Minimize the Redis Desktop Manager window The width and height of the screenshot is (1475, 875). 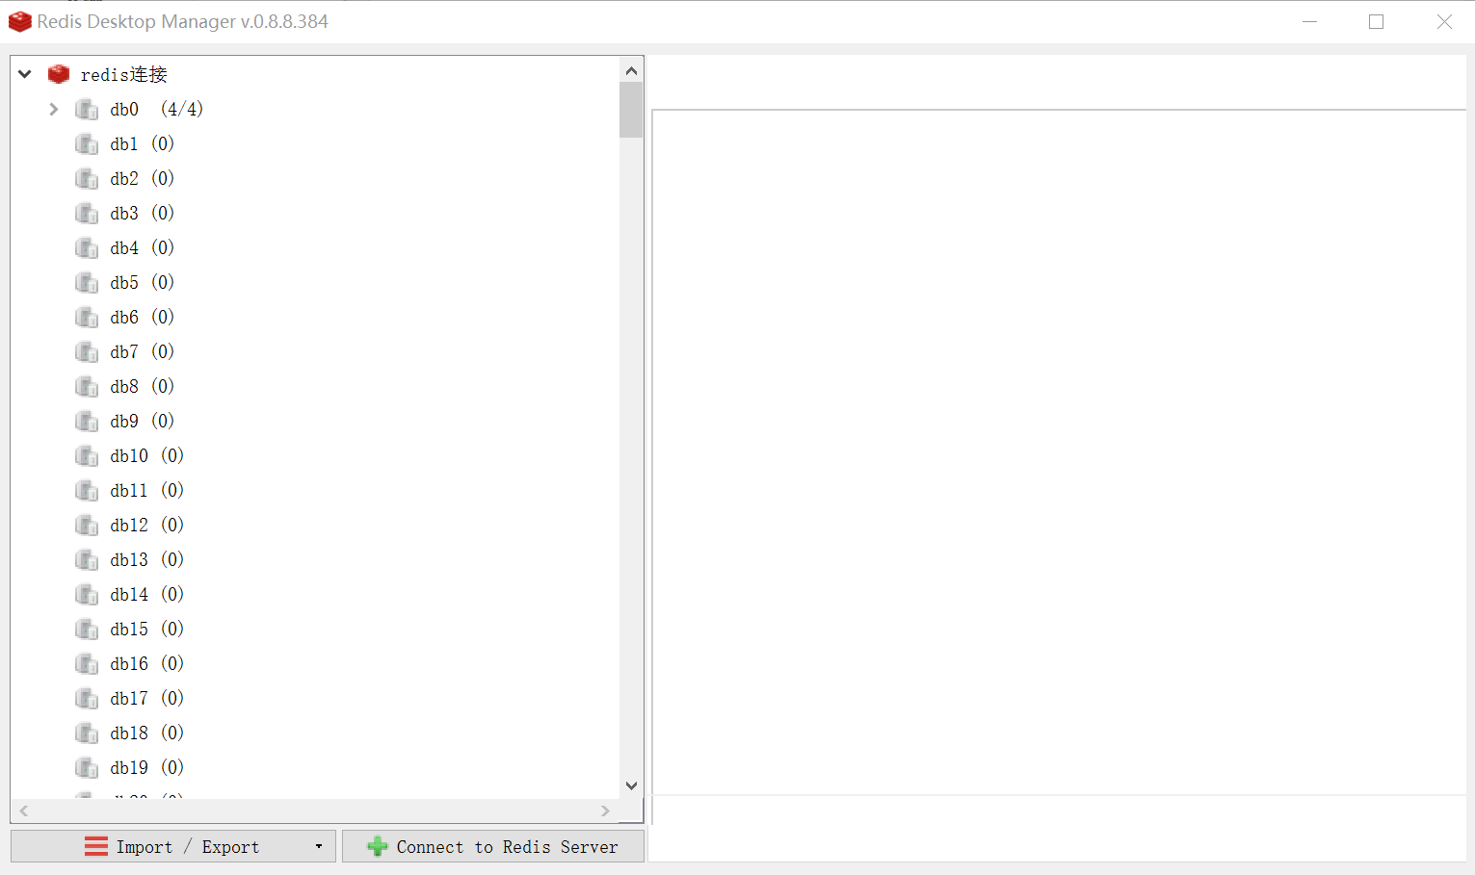(1309, 21)
